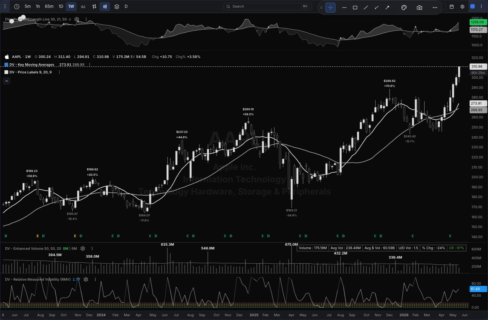Select the horizontal line drawing tool
The image size is (488, 320).
pyautogui.click(x=344, y=8)
